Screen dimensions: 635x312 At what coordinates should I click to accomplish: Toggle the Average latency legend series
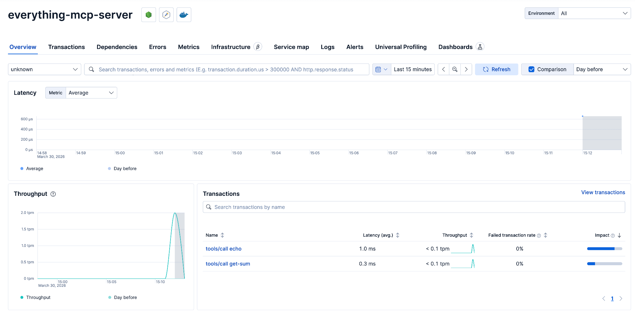tap(32, 169)
